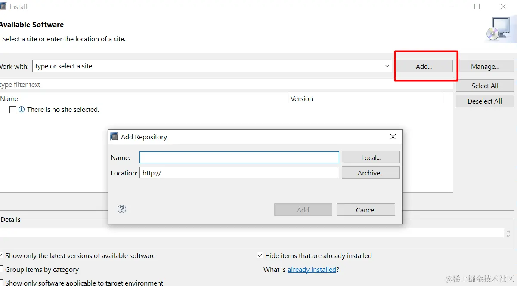Click the Add... button beside Work with
517x286 pixels.
tap(424, 66)
